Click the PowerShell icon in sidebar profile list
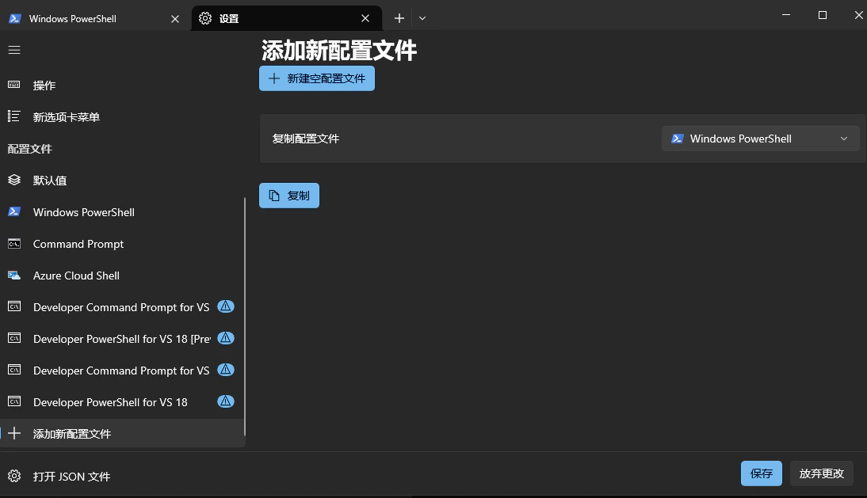The width and height of the screenshot is (867, 498). tap(14, 212)
